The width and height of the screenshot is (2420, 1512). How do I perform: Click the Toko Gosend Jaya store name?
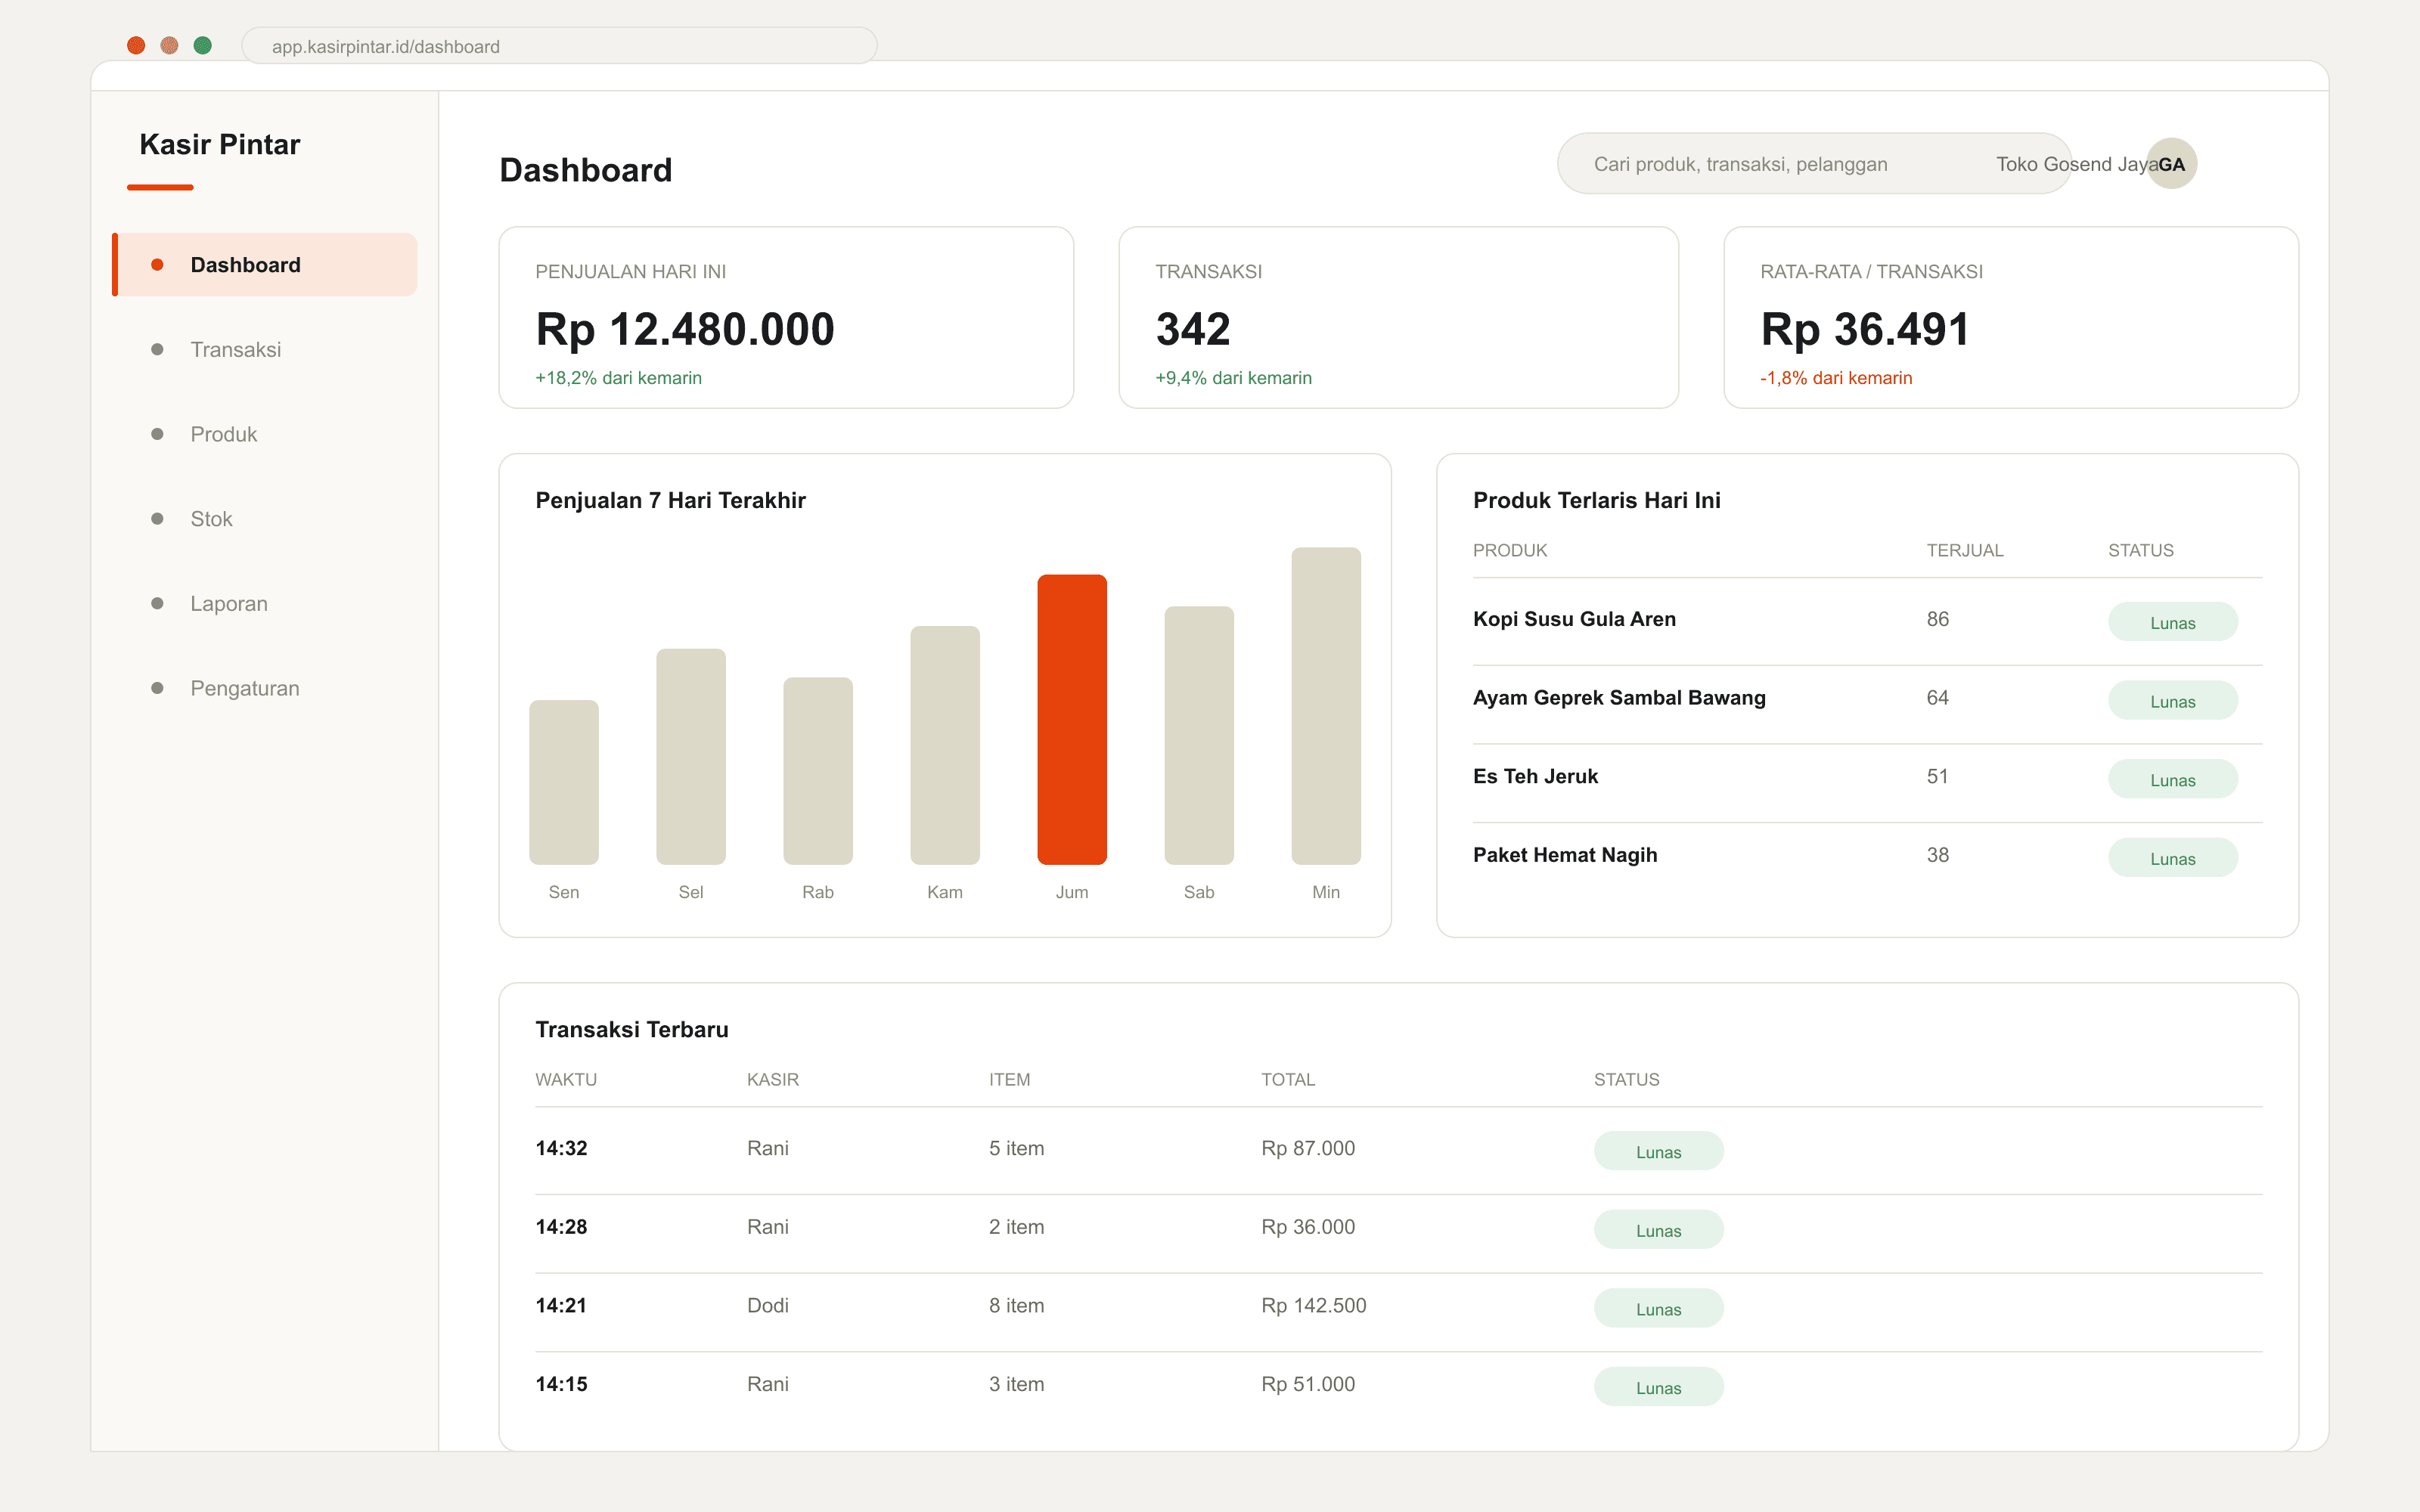coord(2077,164)
